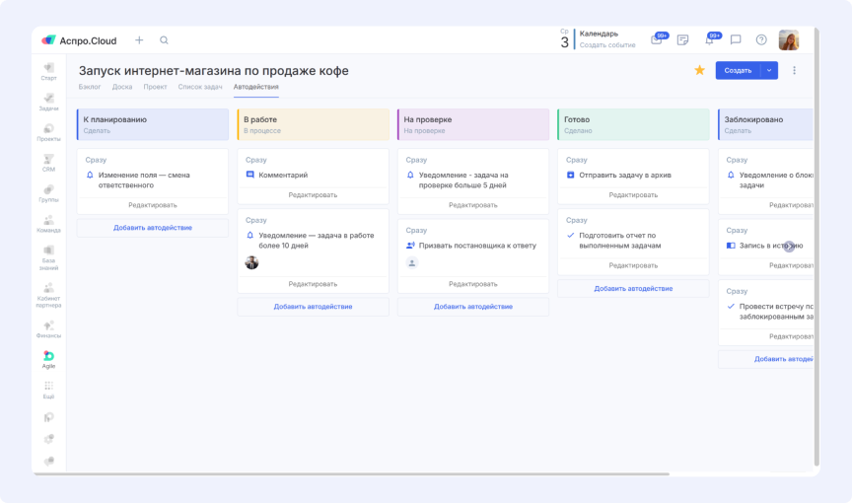
Task: Open the user profile avatar
Action: click(789, 40)
